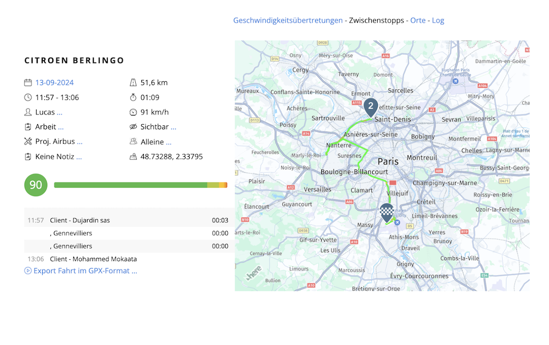Screen dimensions: 549x345
Task: Click the Versailles label on the map
Action: pos(318,189)
